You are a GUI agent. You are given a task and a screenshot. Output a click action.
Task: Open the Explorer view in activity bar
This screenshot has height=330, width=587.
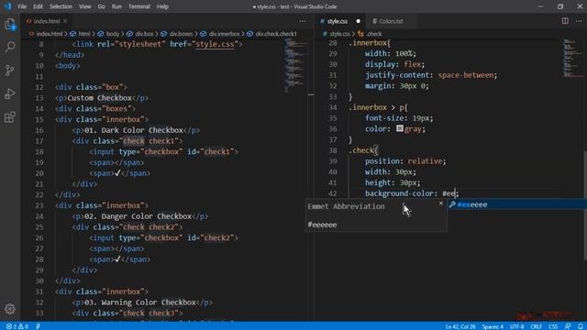point(10,24)
